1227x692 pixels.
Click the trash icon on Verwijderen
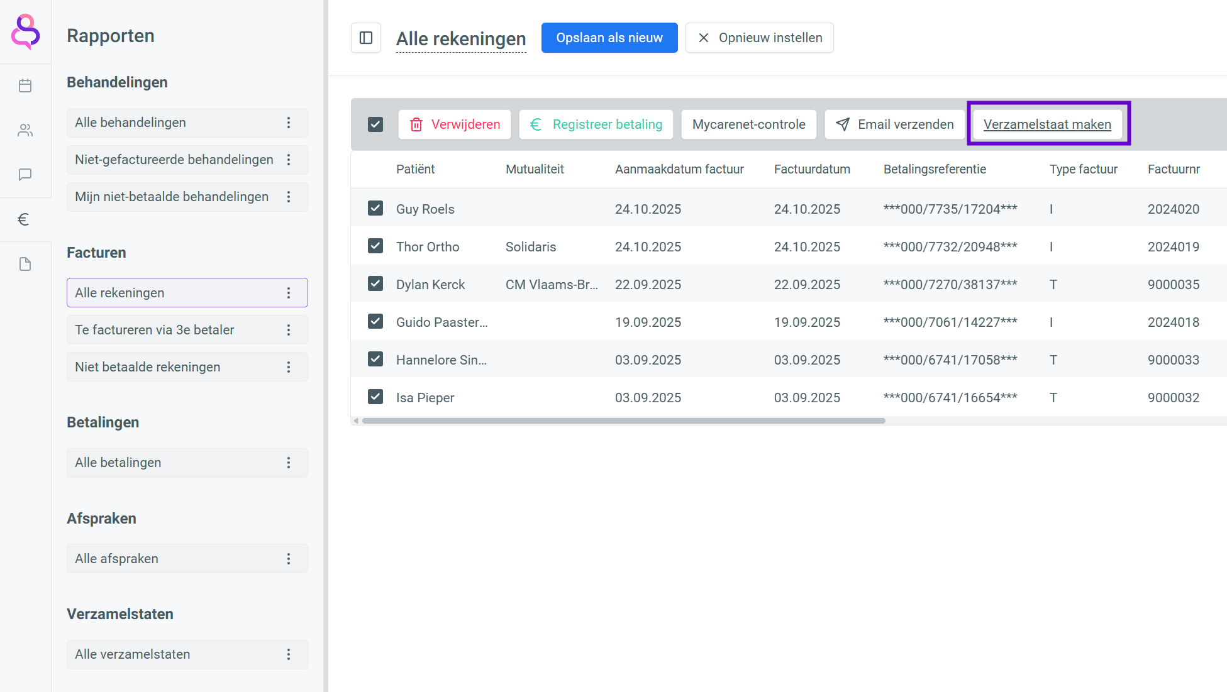[416, 124]
